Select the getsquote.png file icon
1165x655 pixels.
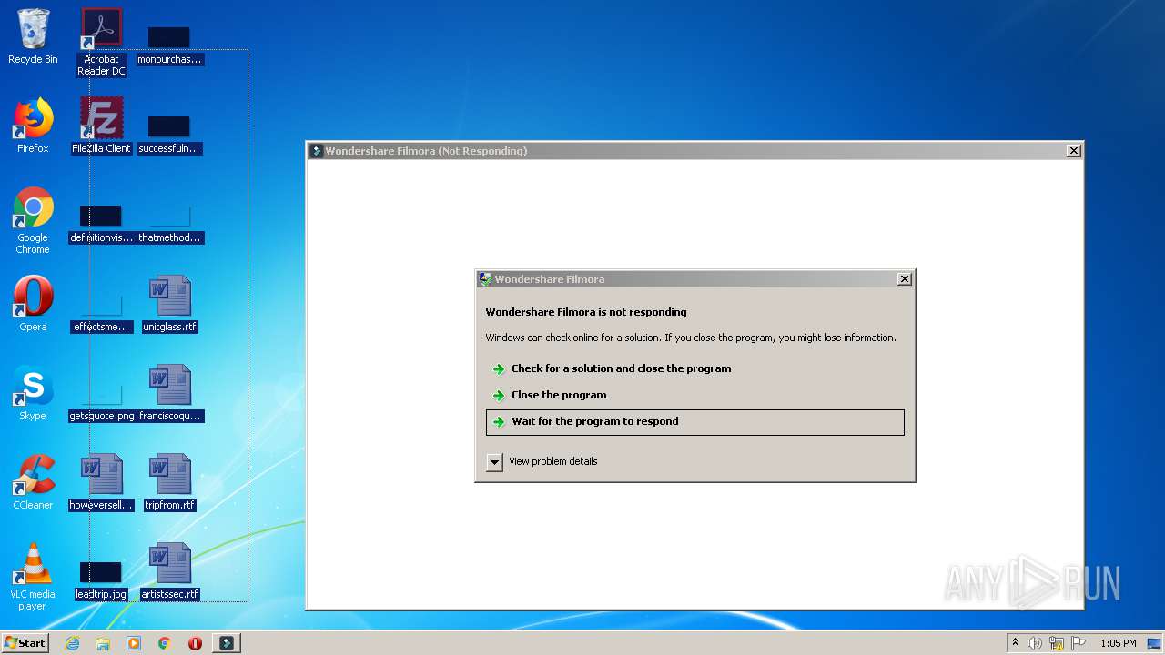(x=101, y=402)
